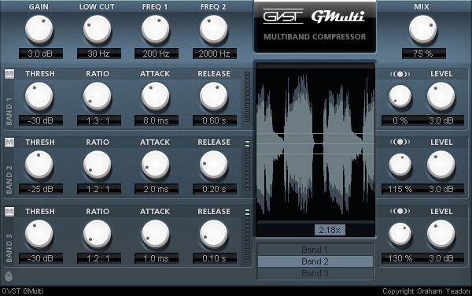Click Band 1 THRESH knob
The height and width of the screenshot is (296, 472).
point(39,96)
